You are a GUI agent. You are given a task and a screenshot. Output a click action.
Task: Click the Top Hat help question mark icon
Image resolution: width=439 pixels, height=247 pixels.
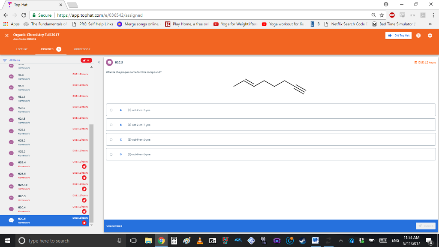click(419, 36)
